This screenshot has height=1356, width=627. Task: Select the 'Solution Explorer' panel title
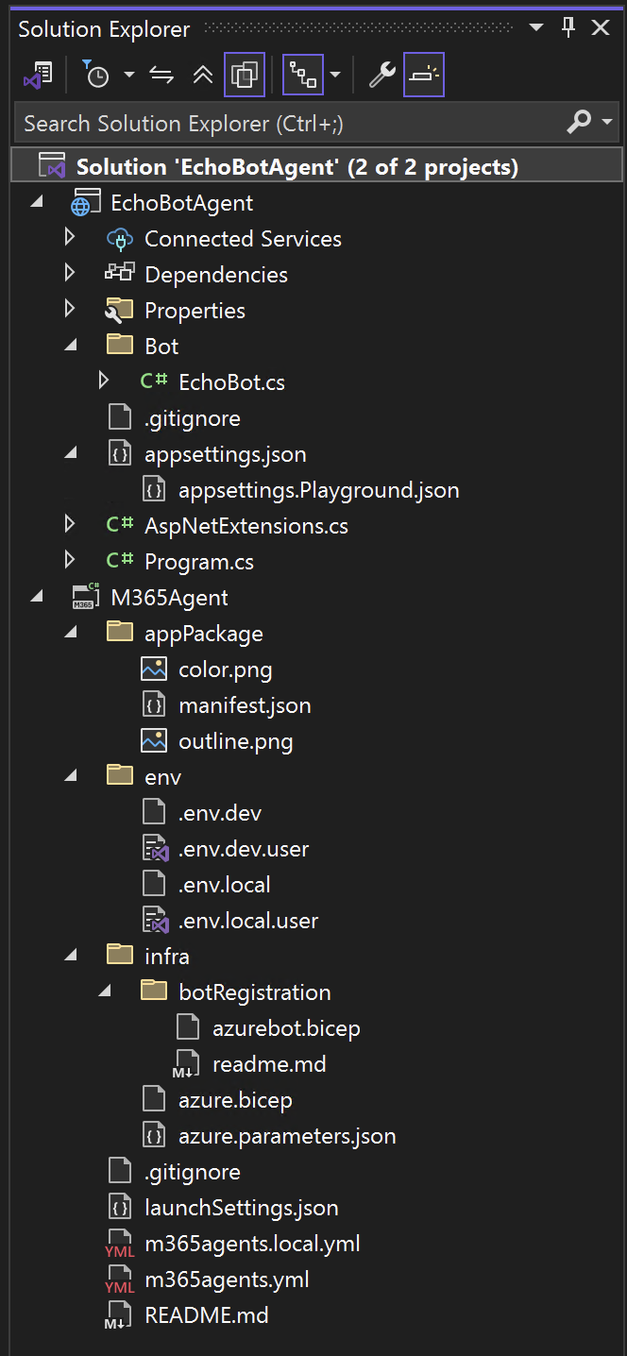tap(104, 29)
